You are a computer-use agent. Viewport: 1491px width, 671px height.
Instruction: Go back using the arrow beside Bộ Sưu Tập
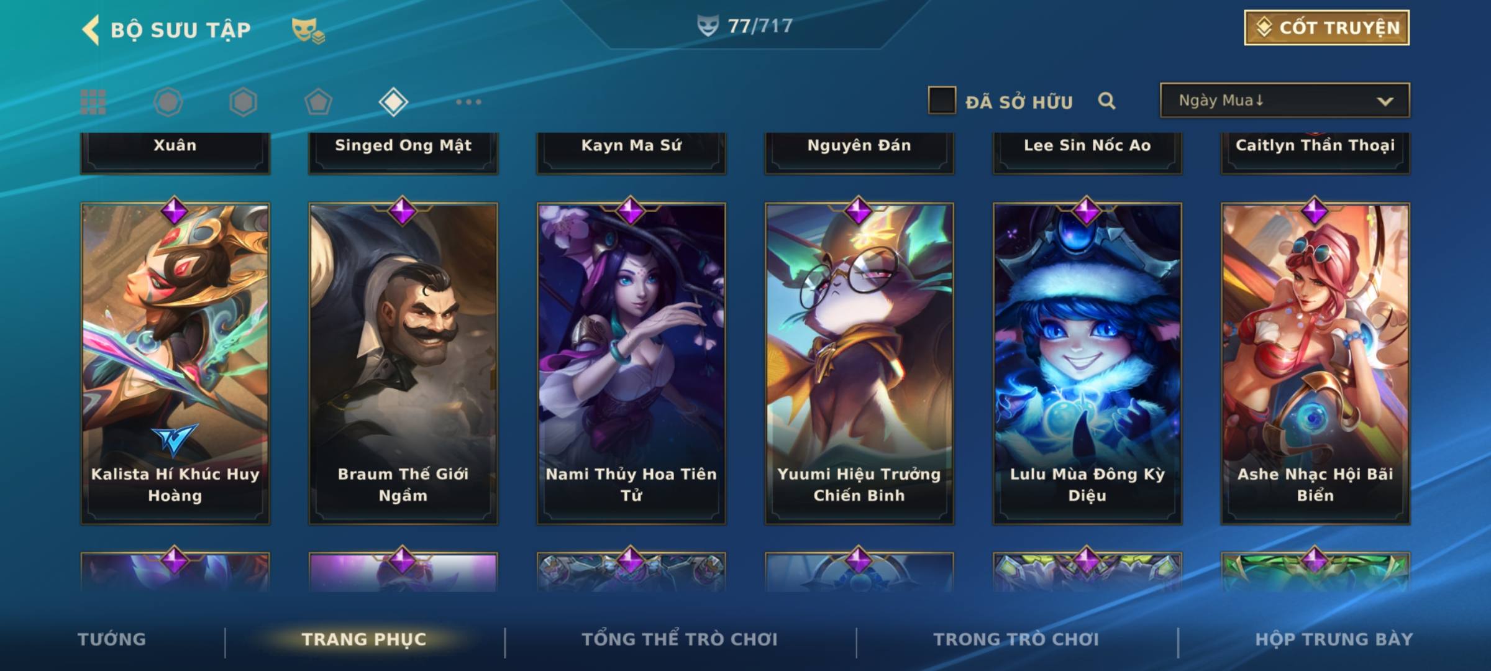tap(91, 30)
